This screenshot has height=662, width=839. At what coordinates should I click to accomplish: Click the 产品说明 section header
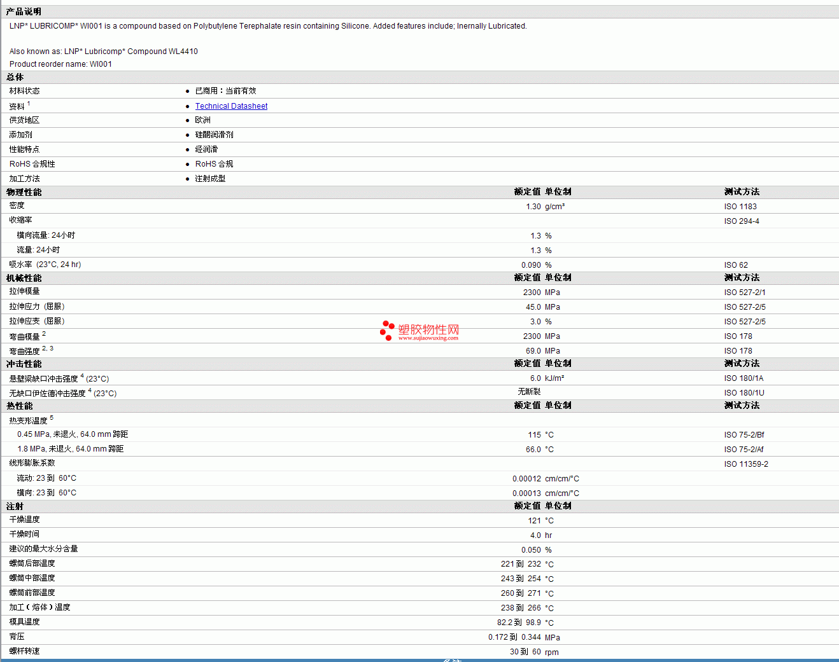pyautogui.click(x=24, y=12)
